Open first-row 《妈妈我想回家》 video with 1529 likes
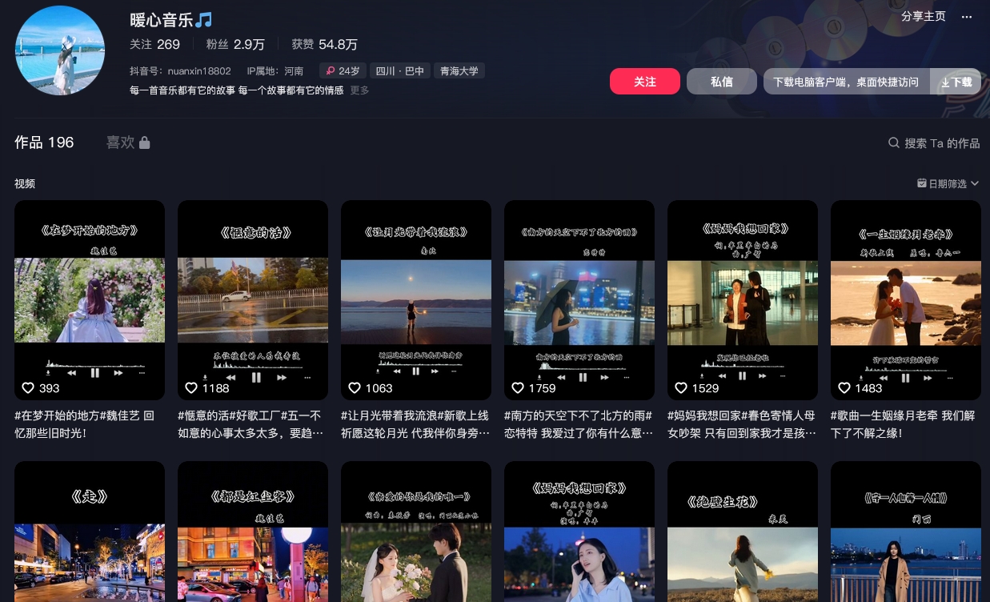 743,300
